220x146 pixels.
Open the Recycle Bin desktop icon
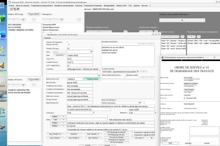pyautogui.click(x=2, y=6)
